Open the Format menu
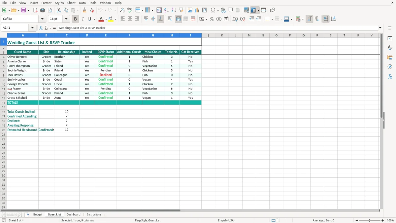This screenshot has height=223, width=396. [47, 3]
